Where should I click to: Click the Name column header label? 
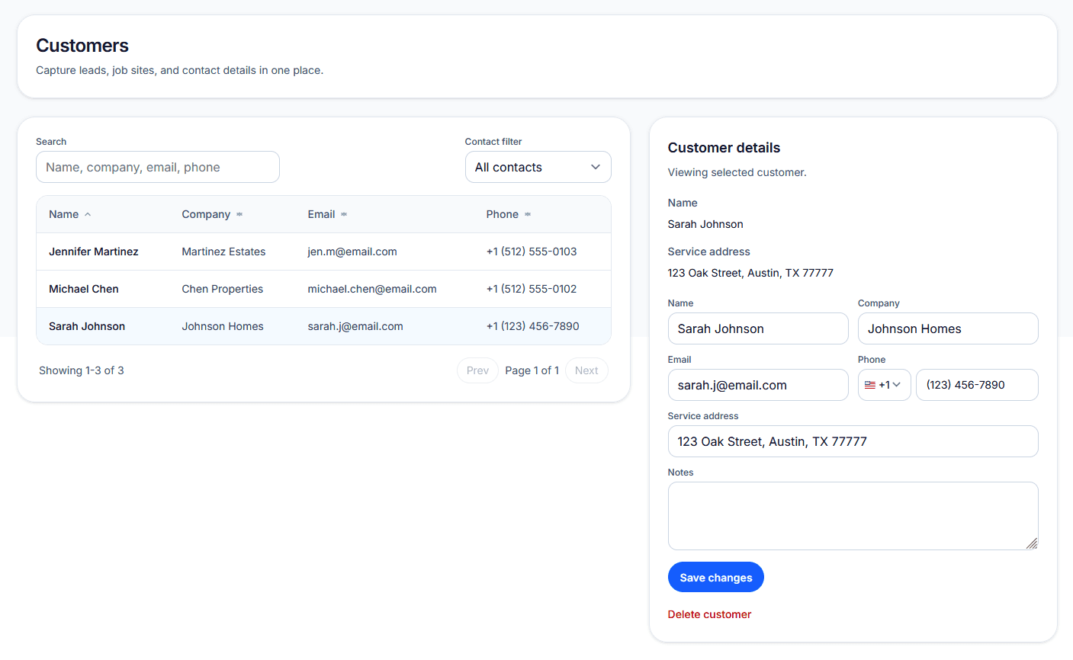tap(64, 214)
